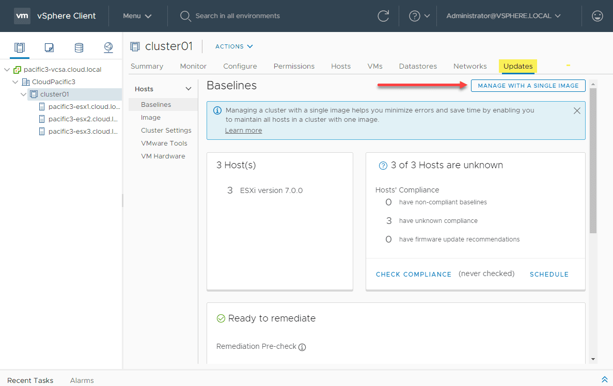This screenshot has height=386, width=613.
Task: Click the info icon beside Remediation Pre-check
Action: pyautogui.click(x=302, y=347)
